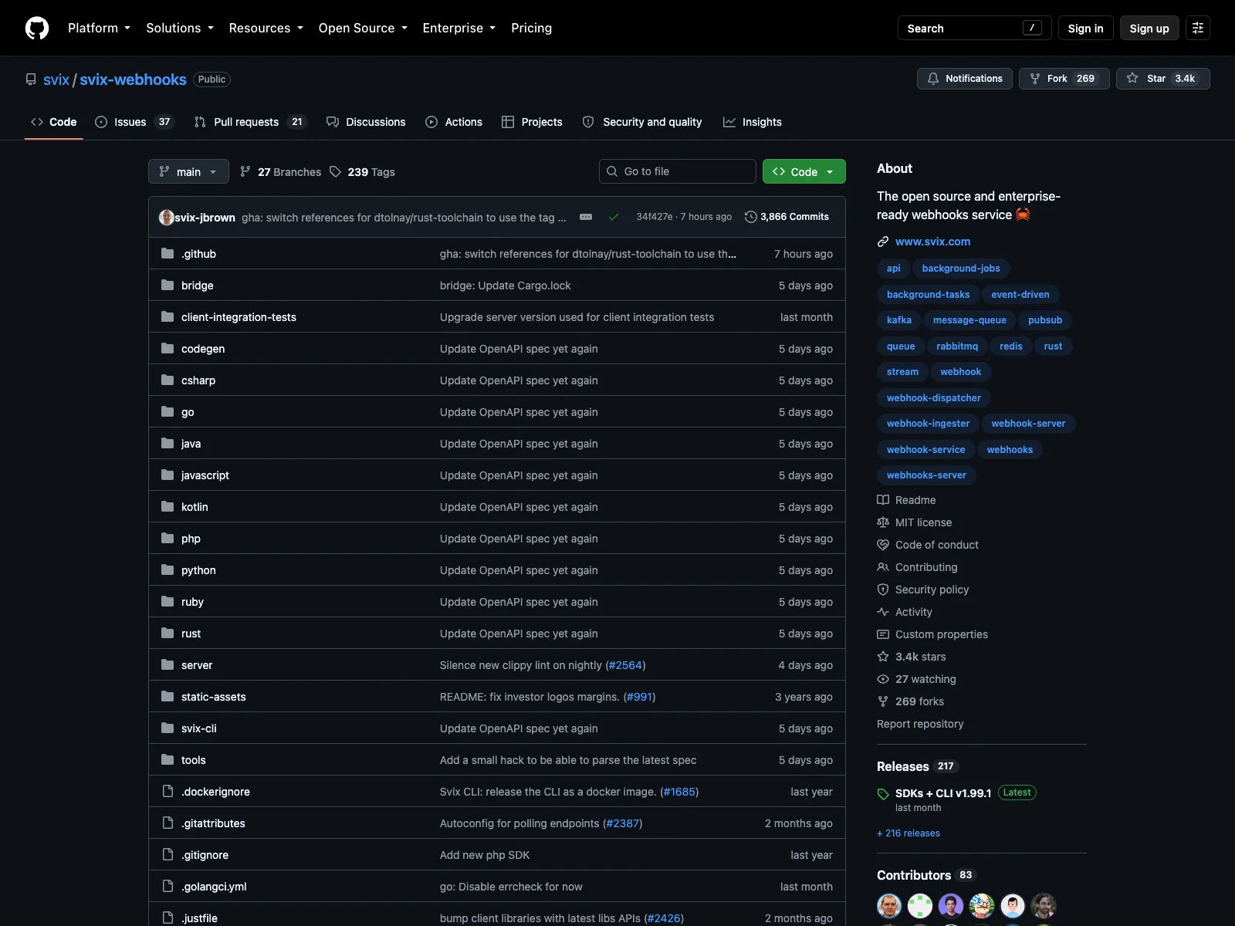This screenshot has height=926, width=1235.
Task: Switch to the Projects tab
Action: [x=532, y=122]
